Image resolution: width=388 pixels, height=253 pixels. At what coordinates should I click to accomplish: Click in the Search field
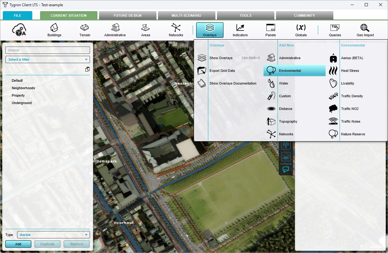point(47,50)
